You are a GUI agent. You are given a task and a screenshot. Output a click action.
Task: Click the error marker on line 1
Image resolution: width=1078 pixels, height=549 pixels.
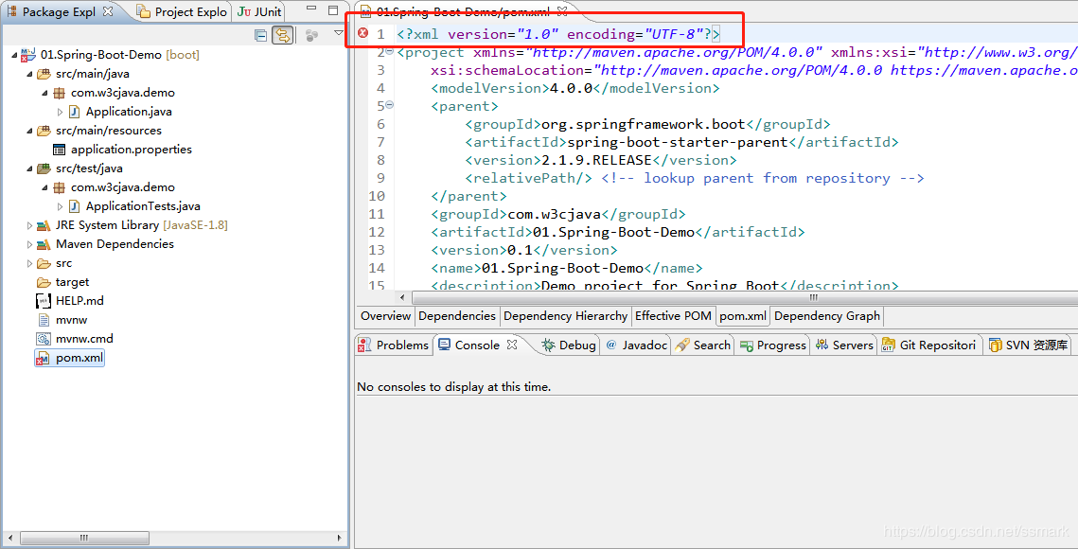(x=363, y=33)
